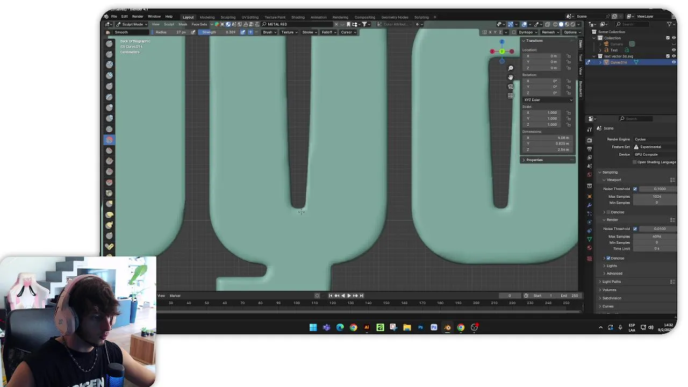This screenshot has width=688, height=387.
Task: Toggle camera view gizmo icon
Action: (511, 87)
